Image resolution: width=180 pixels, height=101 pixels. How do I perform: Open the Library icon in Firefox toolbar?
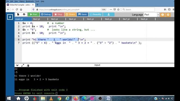[165, 10]
